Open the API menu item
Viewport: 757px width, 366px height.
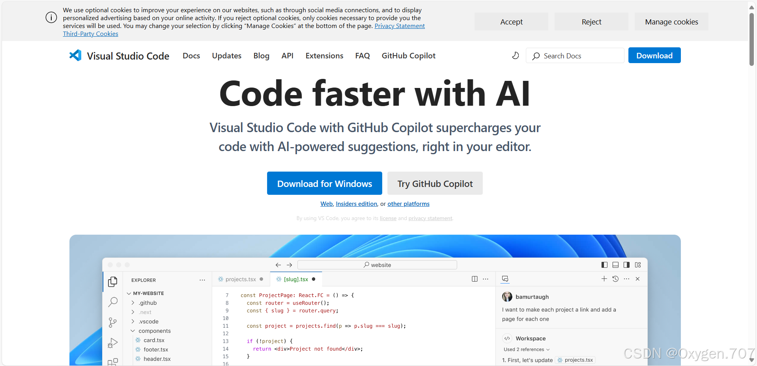coord(288,56)
